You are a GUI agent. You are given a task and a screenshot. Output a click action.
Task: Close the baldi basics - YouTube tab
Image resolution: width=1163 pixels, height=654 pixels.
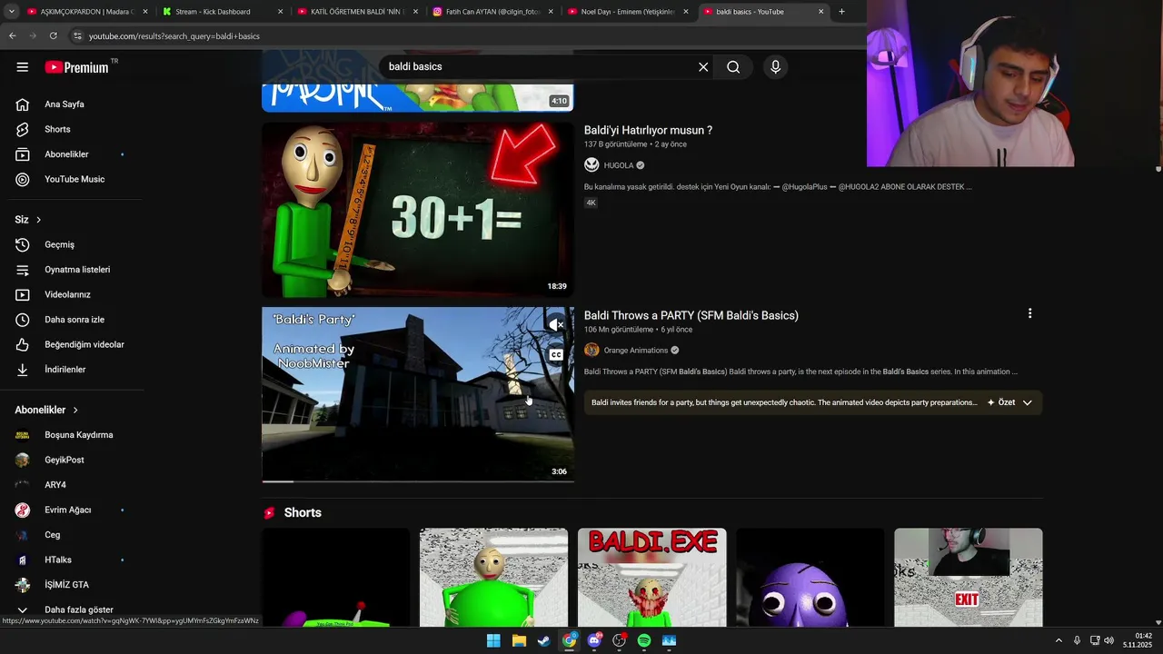pos(821,12)
